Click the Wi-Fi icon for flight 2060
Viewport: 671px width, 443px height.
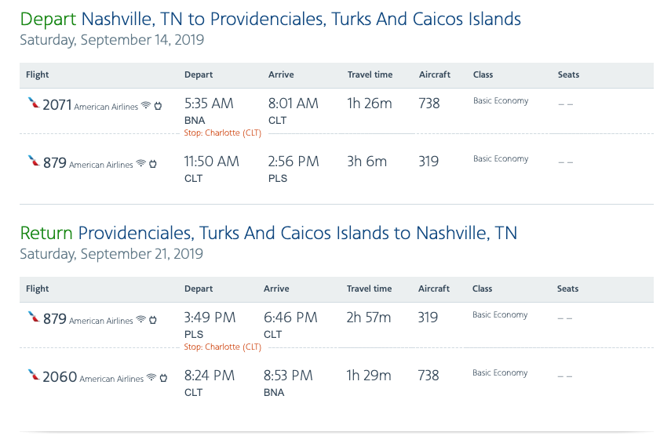pyautogui.click(x=151, y=378)
